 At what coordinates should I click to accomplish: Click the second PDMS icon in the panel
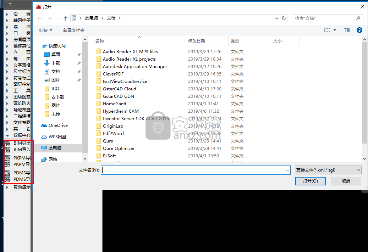[x=7, y=179]
